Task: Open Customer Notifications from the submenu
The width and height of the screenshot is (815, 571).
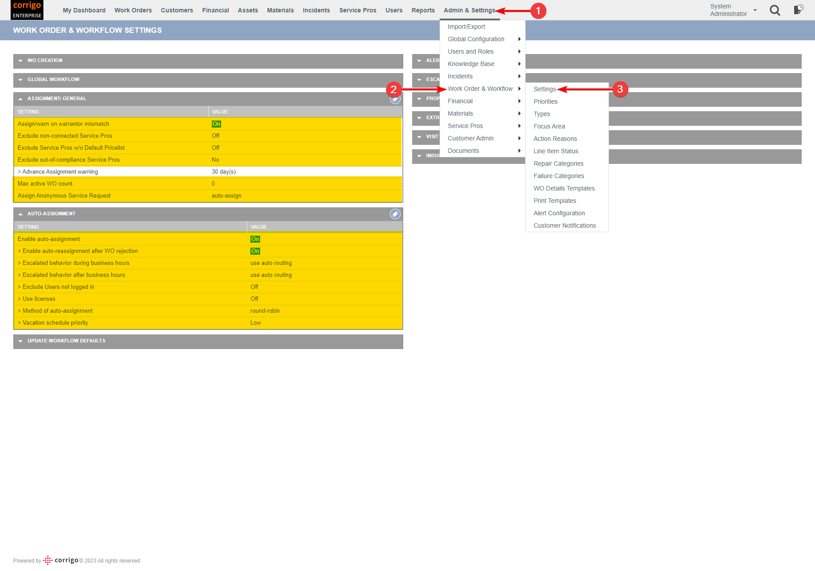Action: click(x=565, y=225)
